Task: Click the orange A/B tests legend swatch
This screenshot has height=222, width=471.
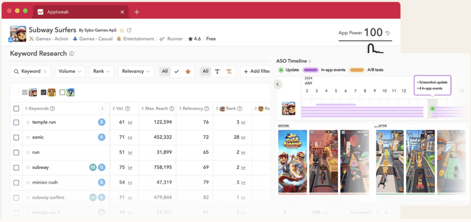Action: [x=357, y=70]
